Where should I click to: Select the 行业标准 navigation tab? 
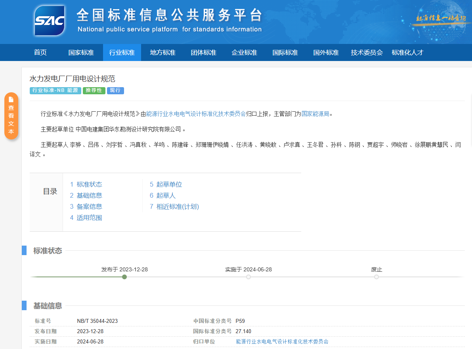point(122,52)
